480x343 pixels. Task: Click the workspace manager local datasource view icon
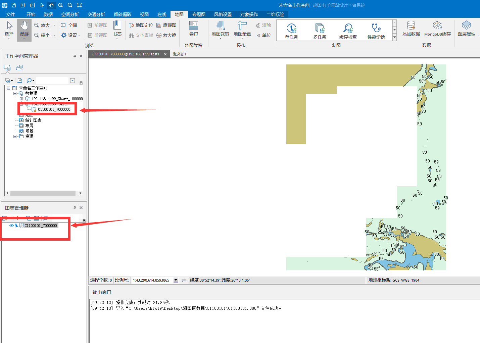point(7,67)
